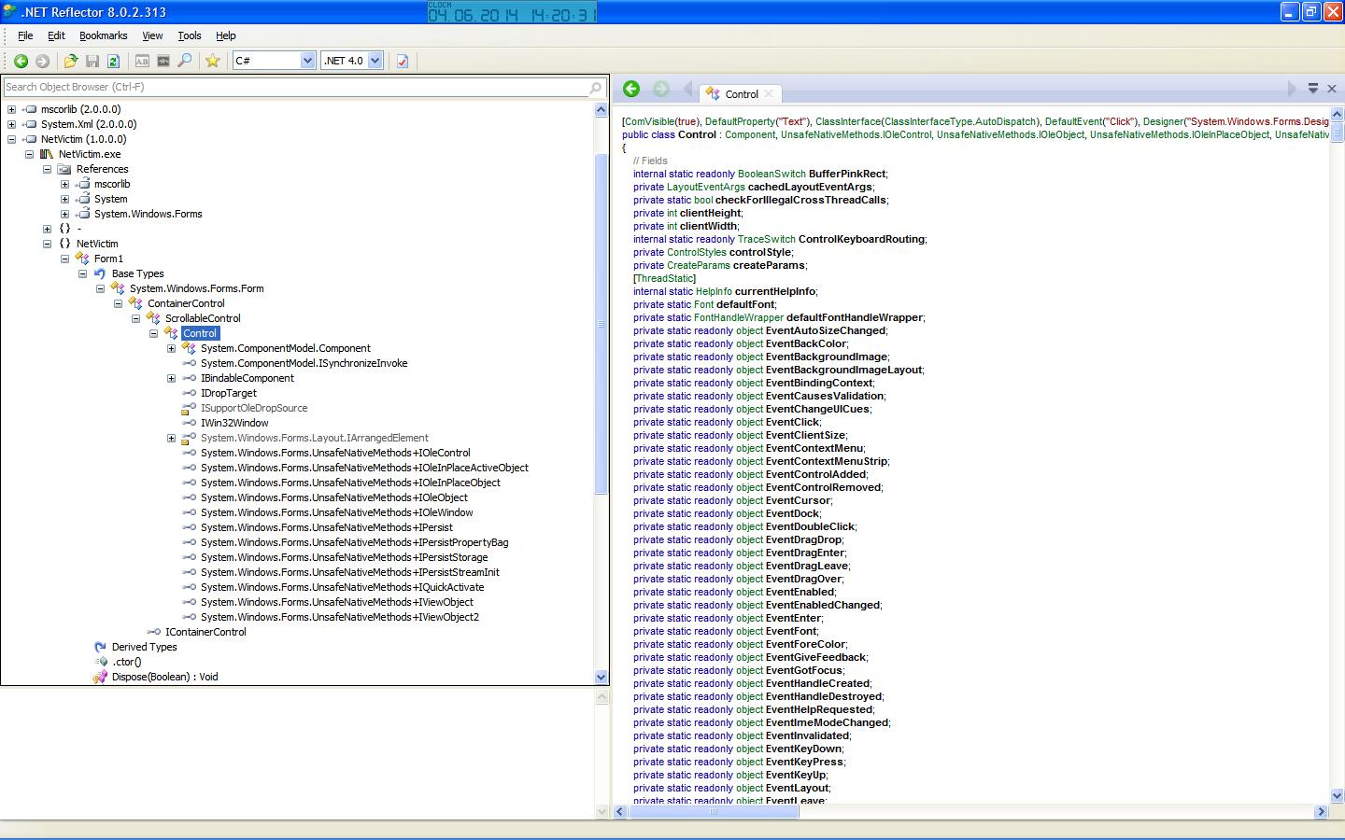Open the Edit menu
1345x840 pixels.
(x=56, y=35)
